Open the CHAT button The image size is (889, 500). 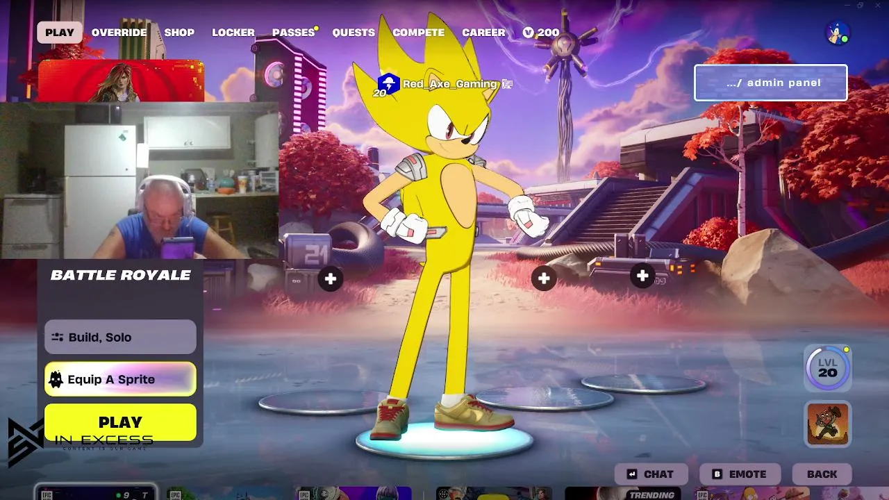click(651, 474)
